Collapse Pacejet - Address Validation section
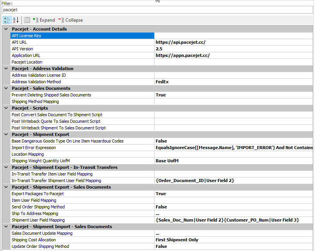This screenshot has width=315, height=251. coord(6,69)
